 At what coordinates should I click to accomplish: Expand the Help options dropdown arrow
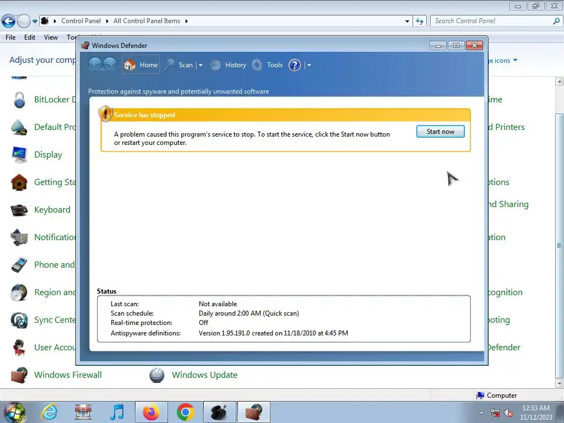tap(309, 65)
